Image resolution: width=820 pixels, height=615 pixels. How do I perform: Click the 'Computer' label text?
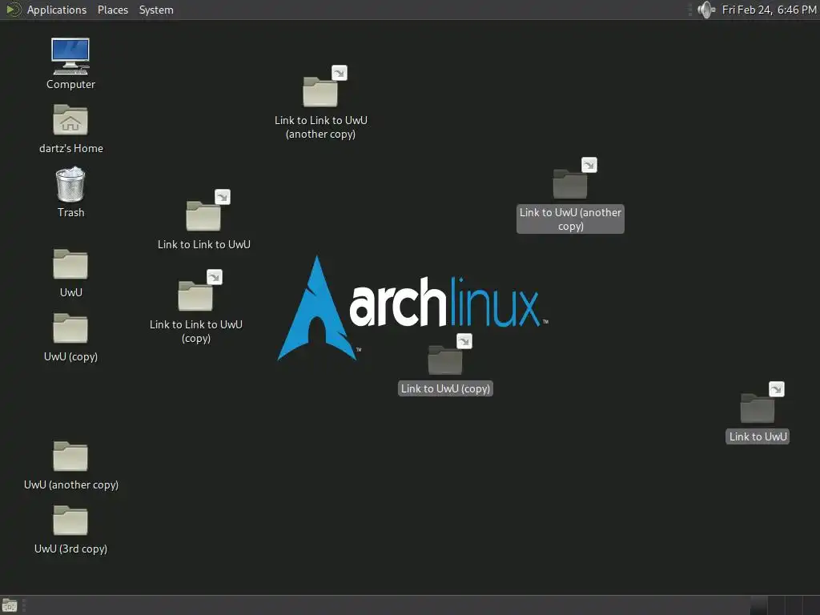click(x=70, y=84)
